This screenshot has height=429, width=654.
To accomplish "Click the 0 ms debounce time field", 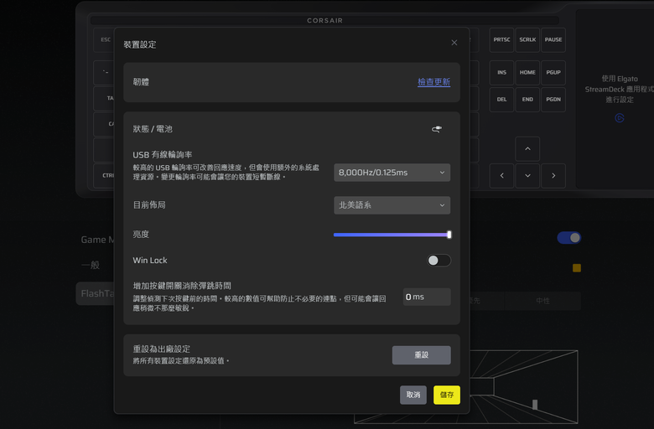I will [427, 297].
